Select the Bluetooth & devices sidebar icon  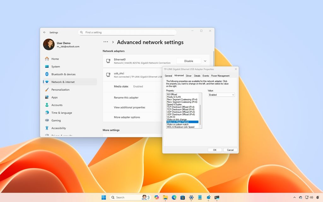pyautogui.click(x=47, y=74)
